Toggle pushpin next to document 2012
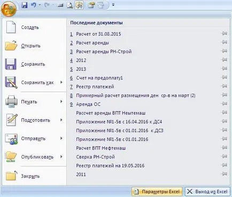Screen dimensions: 232x197 [x=224, y=60]
